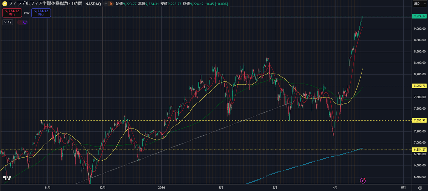The width and height of the screenshot is (428, 191).
Task: Select the 8,000.73 yellow price line label
Action: [419, 86]
